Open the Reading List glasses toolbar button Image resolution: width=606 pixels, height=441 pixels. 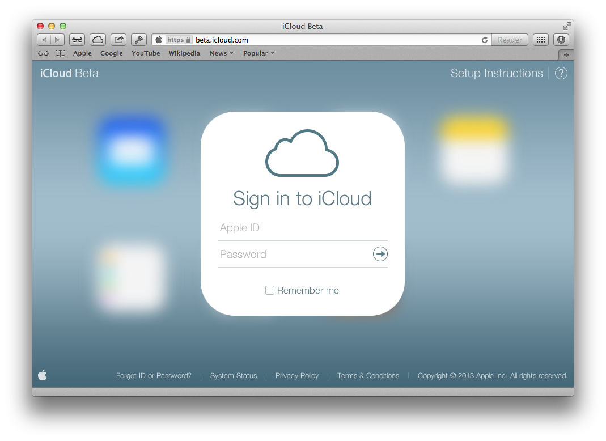coord(77,40)
